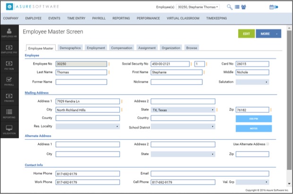This screenshot has width=293, height=194.
Task: Open the mailing State dropdown showing TX, Texas
Action: (x=183, y=110)
